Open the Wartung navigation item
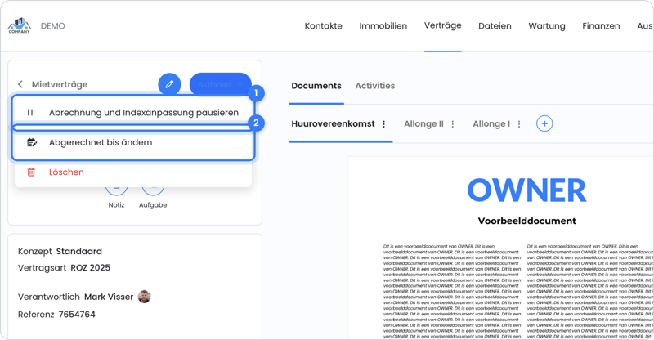Viewport: 654px width, 340px height. click(x=547, y=26)
